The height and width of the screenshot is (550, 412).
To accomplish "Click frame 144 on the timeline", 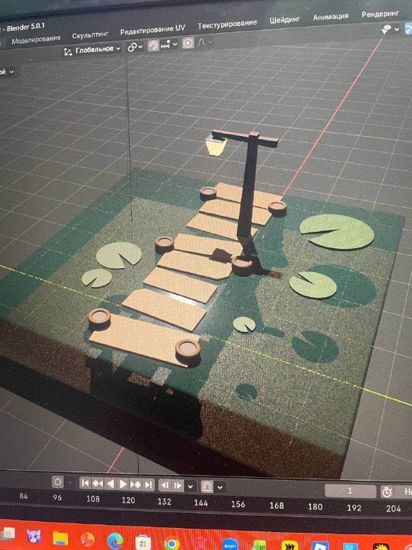I will 201,503.
